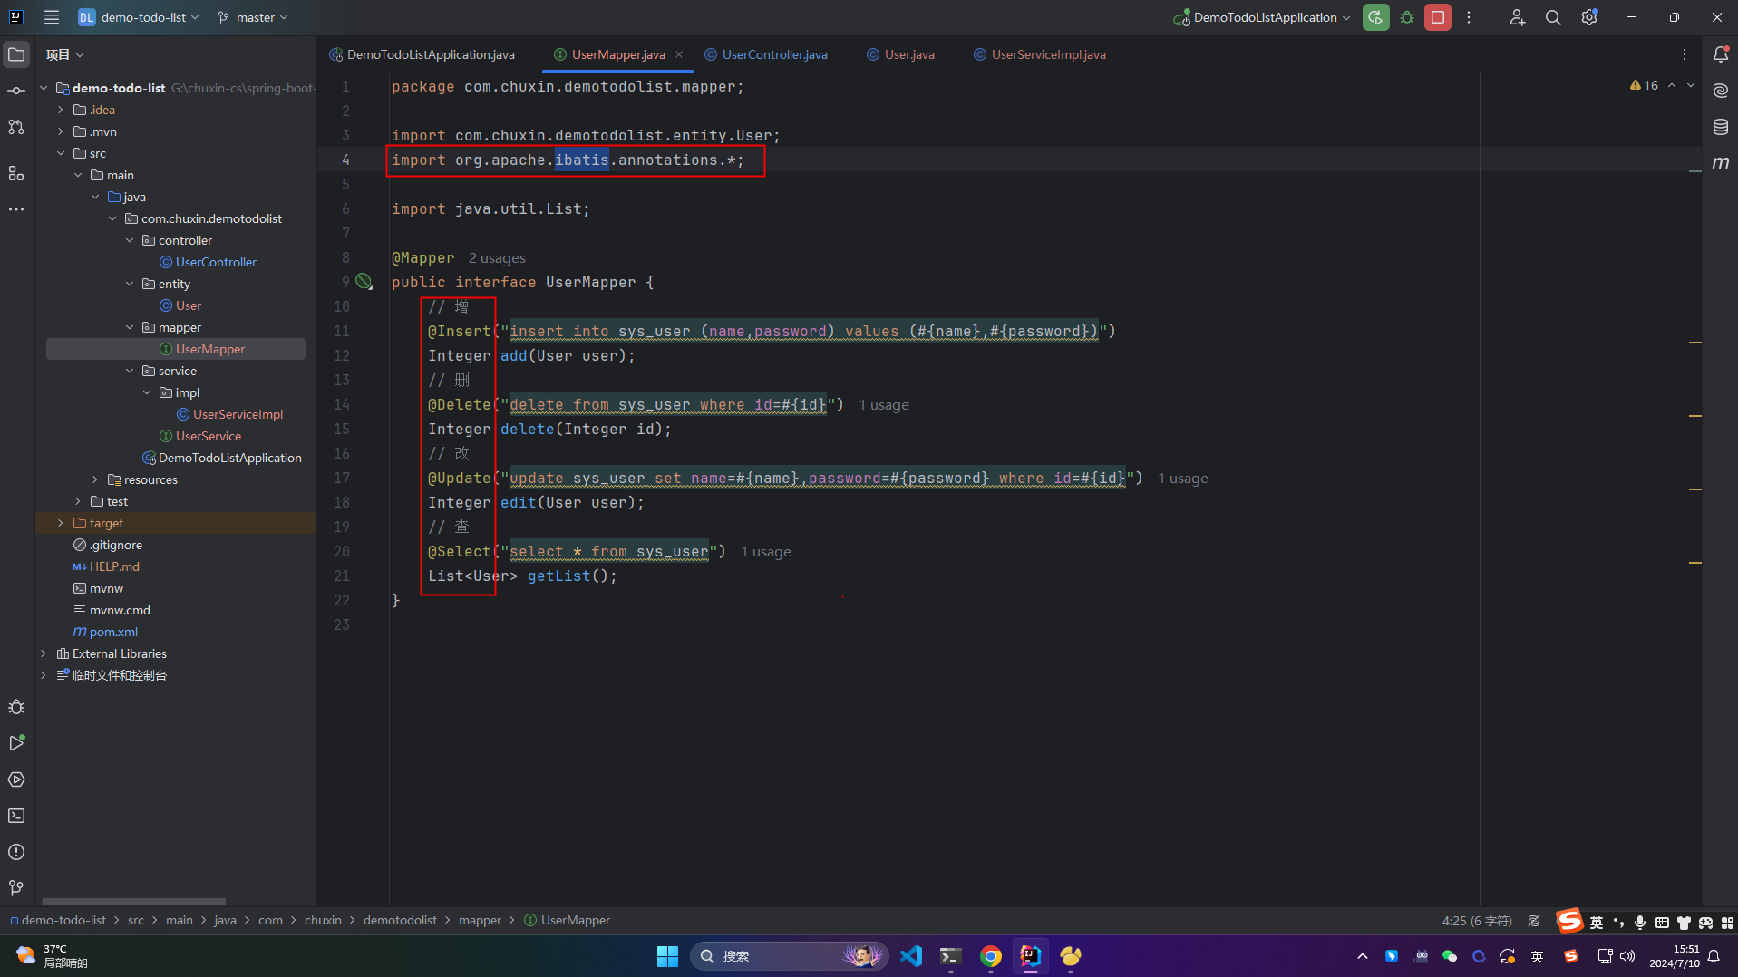Switch to UserController.java tab
The height and width of the screenshot is (977, 1738).
pos(766,54)
